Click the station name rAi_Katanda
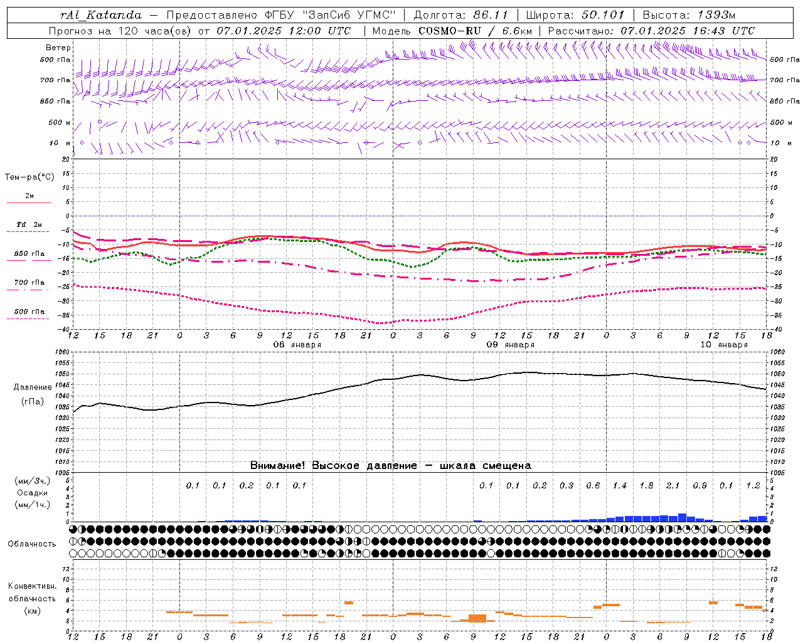This screenshot has width=803, height=642. [101, 15]
